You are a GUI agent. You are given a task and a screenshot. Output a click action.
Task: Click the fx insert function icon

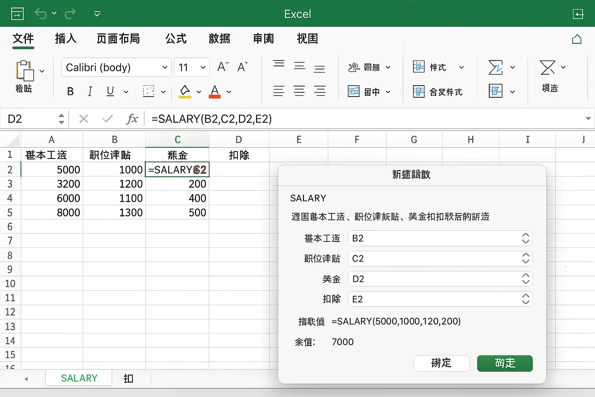pyautogui.click(x=132, y=119)
